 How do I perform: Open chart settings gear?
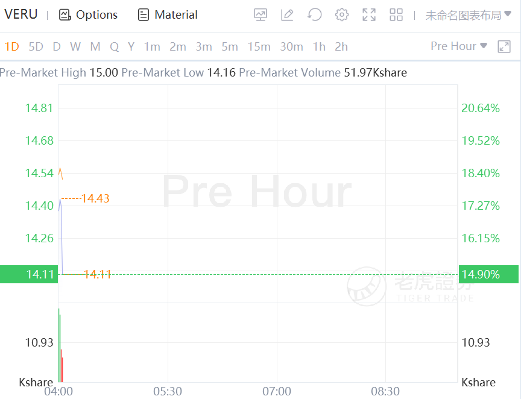coord(342,15)
